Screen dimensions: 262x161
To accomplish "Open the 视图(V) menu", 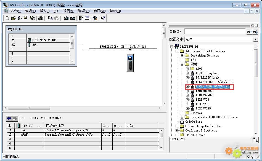I will [x=68, y=11].
